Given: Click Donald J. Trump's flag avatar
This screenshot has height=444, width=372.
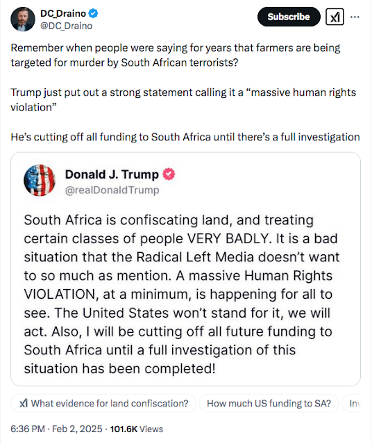Looking at the screenshot, I should coord(40,180).
